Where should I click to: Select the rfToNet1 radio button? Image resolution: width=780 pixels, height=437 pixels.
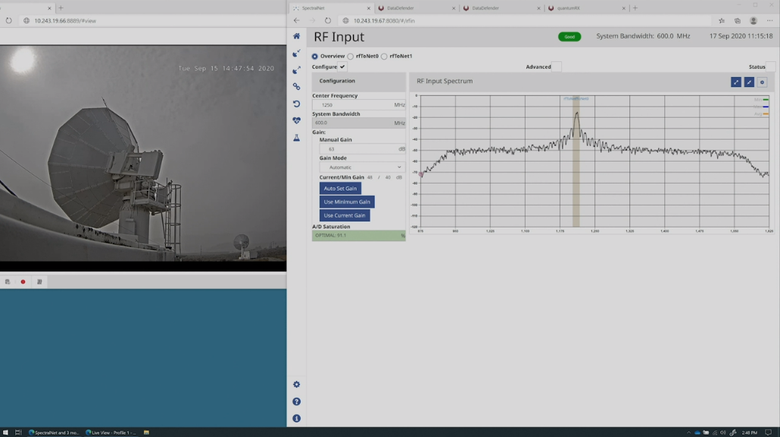pyautogui.click(x=384, y=57)
